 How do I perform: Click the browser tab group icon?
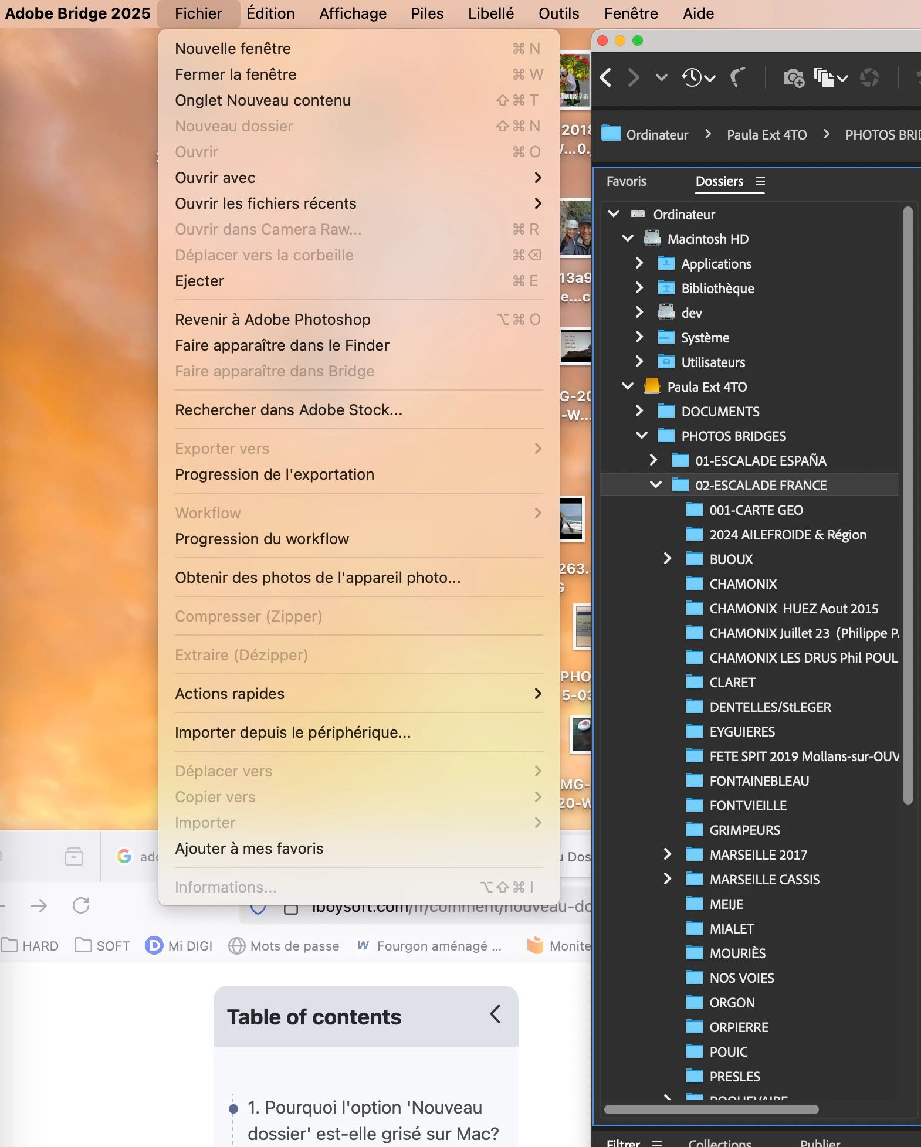click(x=74, y=857)
